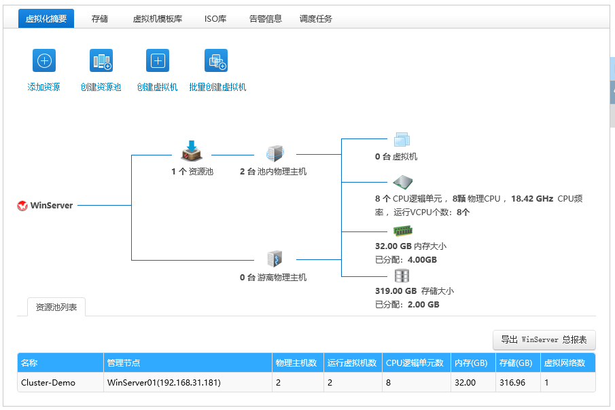
Task: Click the 管理节点 column header
Action: tap(188, 362)
